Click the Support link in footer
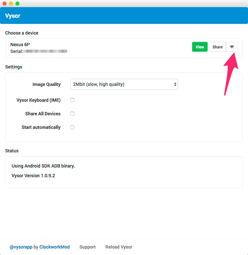 (x=87, y=247)
